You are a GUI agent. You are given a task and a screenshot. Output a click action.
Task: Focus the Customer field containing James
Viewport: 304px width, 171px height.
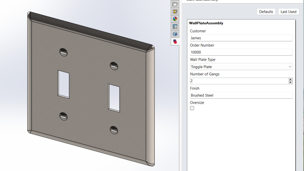(x=241, y=38)
